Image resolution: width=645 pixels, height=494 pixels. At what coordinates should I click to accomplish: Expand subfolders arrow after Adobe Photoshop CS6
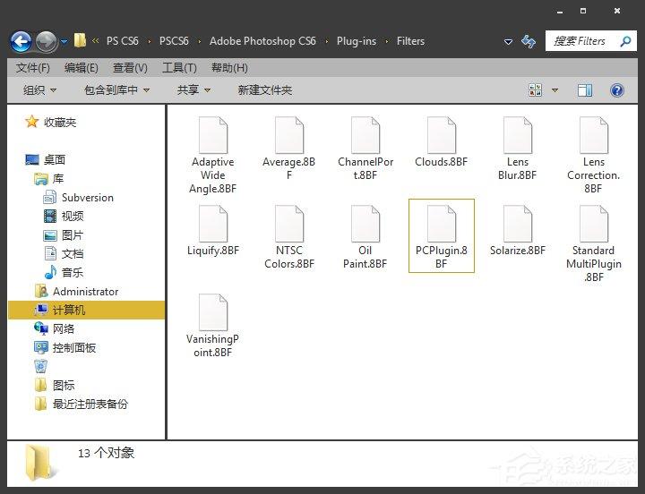coord(327,41)
